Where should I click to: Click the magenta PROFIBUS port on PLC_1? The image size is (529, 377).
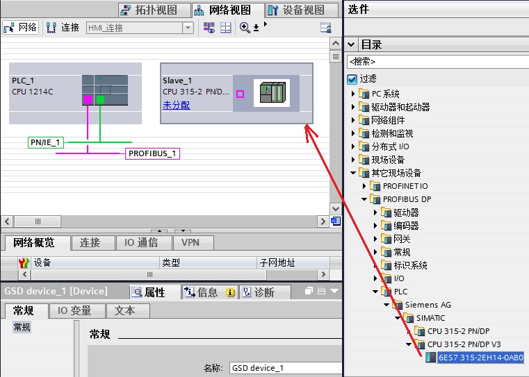pos(88,100)
